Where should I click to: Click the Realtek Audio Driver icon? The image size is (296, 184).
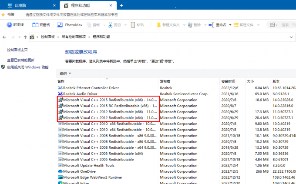coord(60,94)
